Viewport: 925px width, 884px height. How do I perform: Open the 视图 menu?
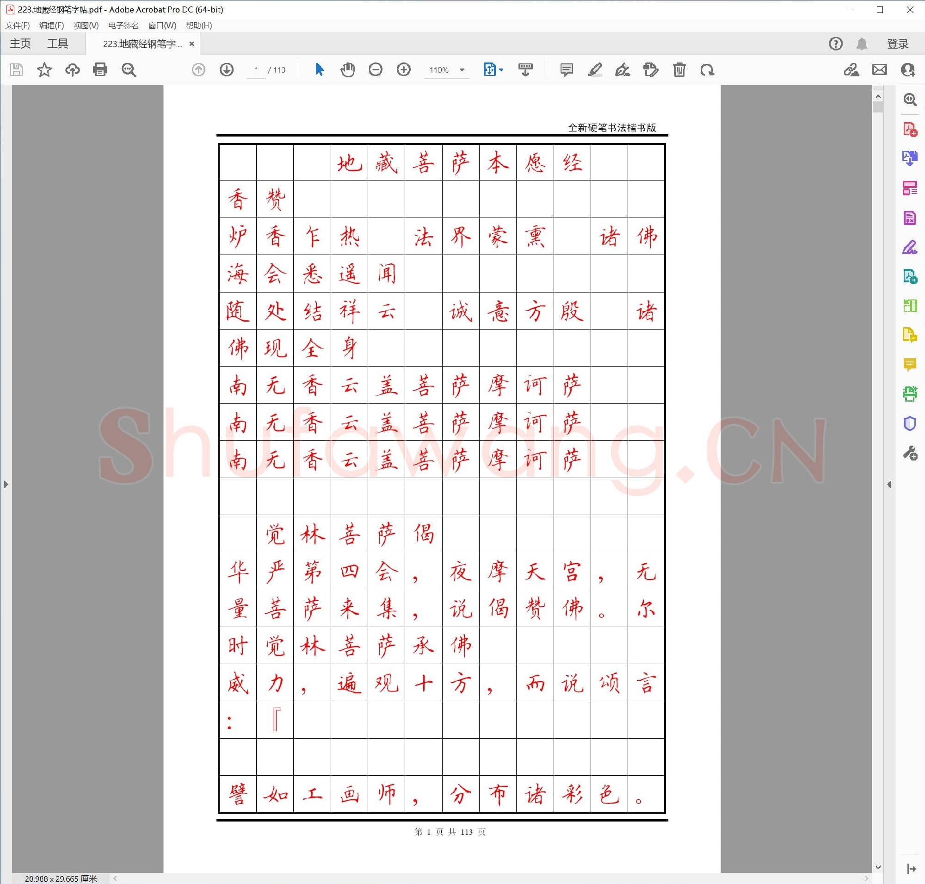pos(86,26)
